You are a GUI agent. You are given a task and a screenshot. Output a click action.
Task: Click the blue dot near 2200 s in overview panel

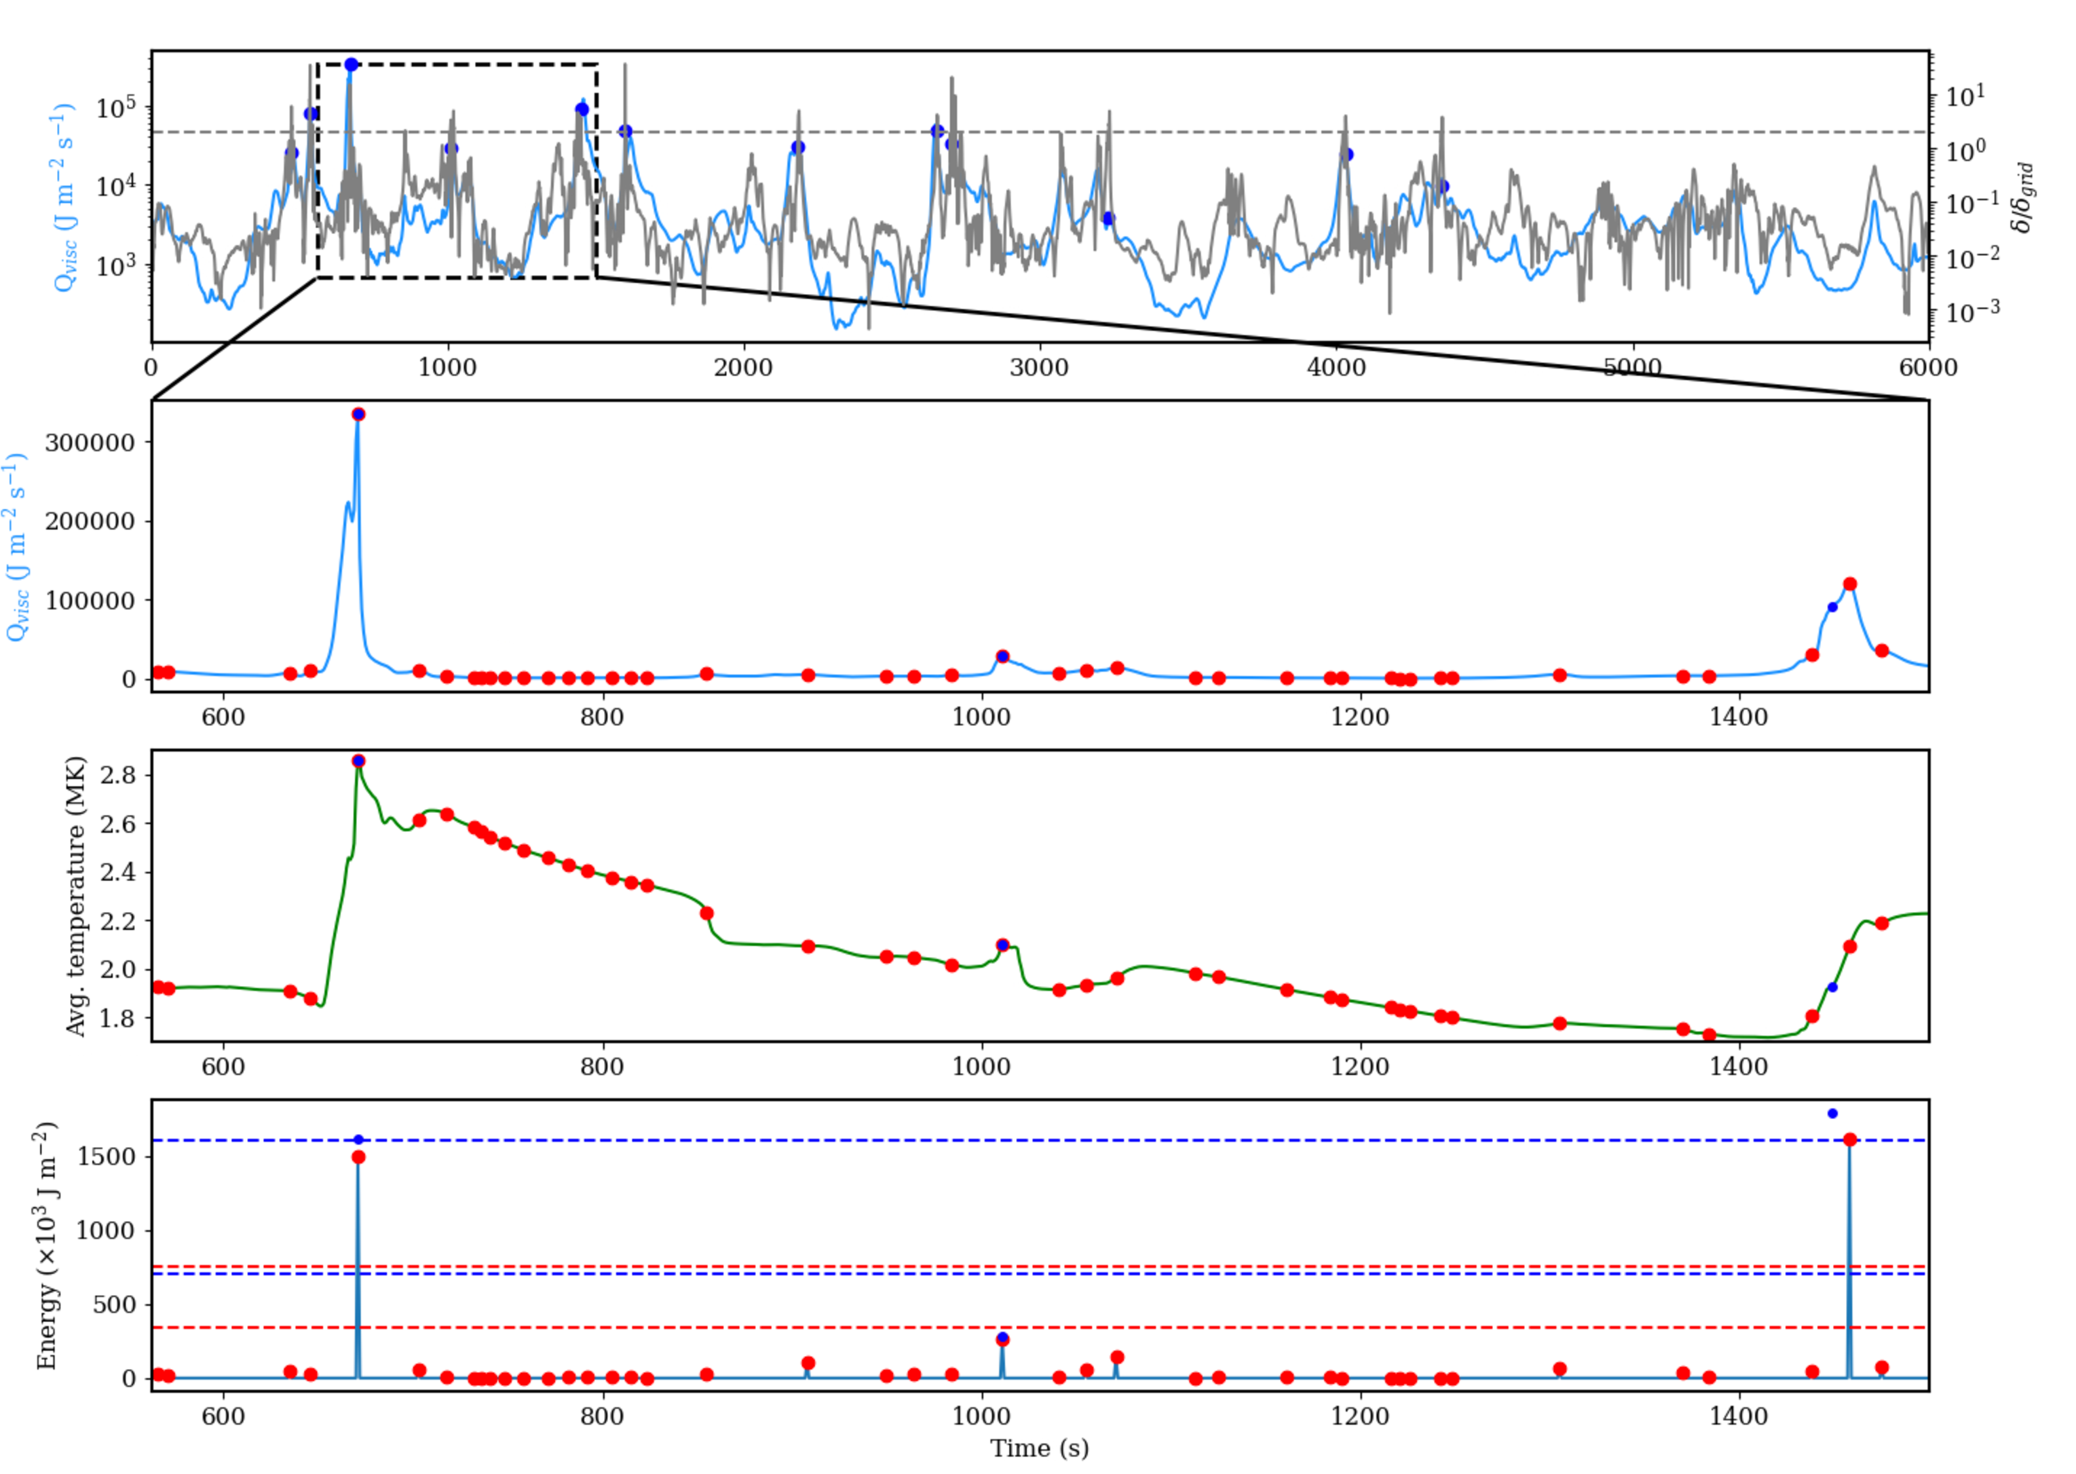point(797,147)
